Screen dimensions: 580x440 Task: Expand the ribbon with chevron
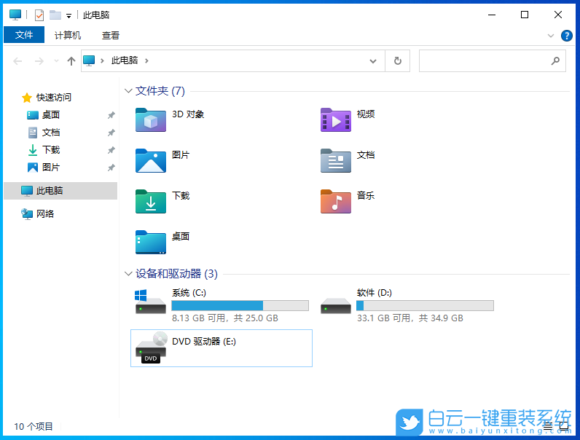coord(551,36)
